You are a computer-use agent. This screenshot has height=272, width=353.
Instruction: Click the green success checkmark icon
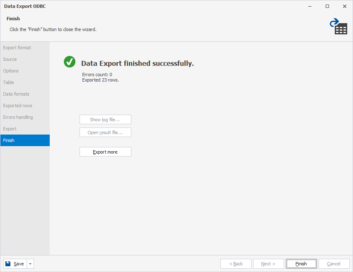pos(70,62)
